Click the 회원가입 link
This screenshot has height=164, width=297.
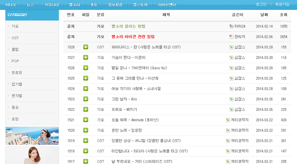282,4
